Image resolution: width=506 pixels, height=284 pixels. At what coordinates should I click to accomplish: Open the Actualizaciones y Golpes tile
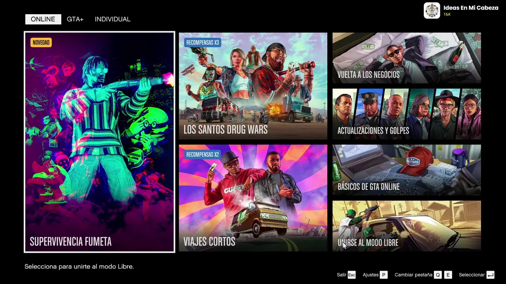pos(407,114)
